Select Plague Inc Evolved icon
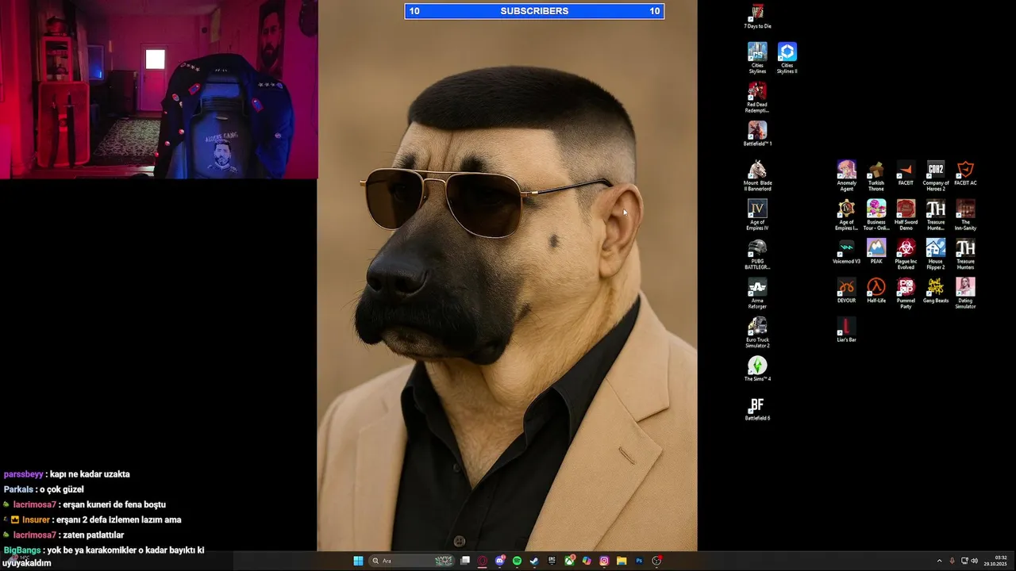 click(906, 254)
